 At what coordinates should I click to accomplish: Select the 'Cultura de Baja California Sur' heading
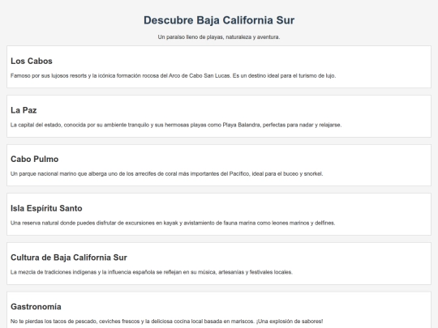pos(69,258)
